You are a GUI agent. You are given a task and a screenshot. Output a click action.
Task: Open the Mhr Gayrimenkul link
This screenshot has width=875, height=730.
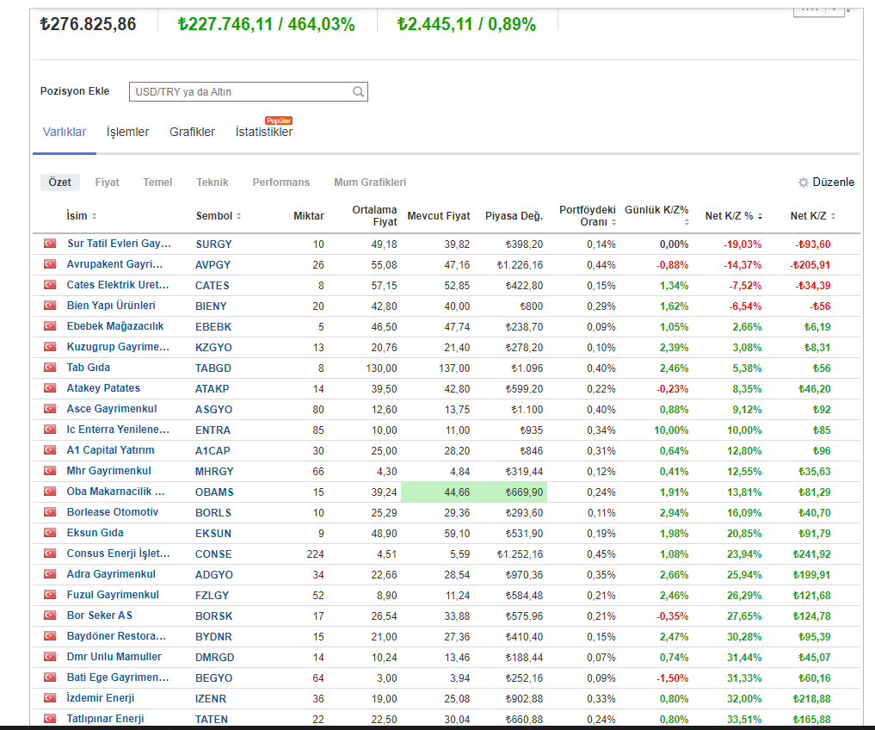tap(108, 471)
